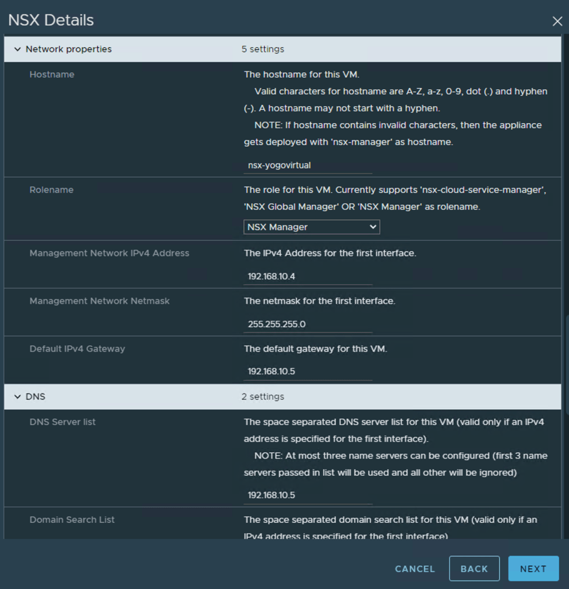Click the Hostname setting label
Image resolution: width=569 pixels, height=589 pixels.
click(52, 75)
